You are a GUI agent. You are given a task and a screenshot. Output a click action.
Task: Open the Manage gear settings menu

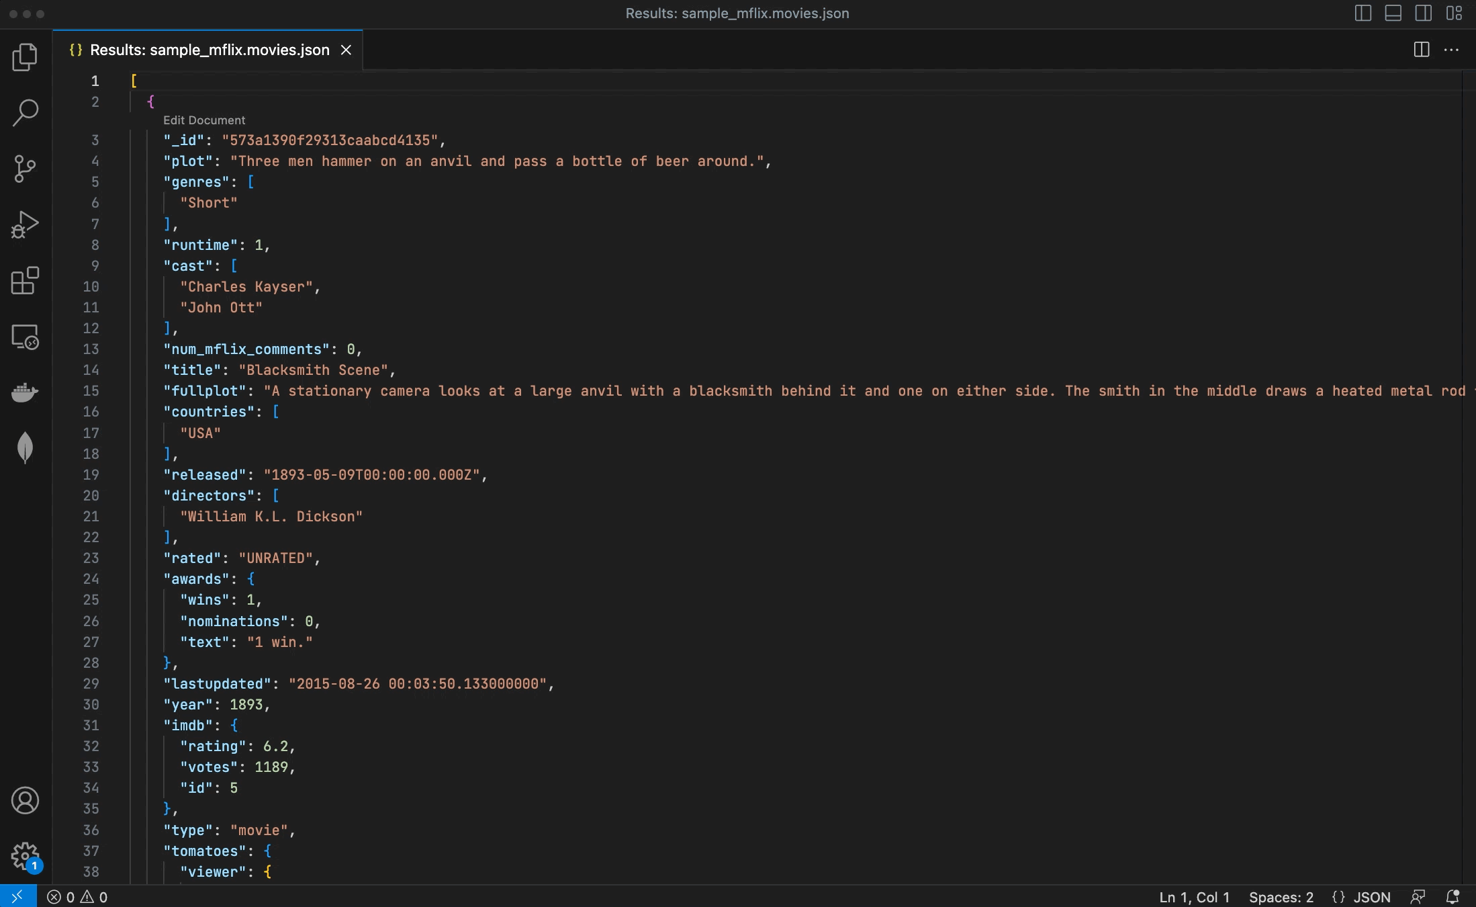(25, 857)
